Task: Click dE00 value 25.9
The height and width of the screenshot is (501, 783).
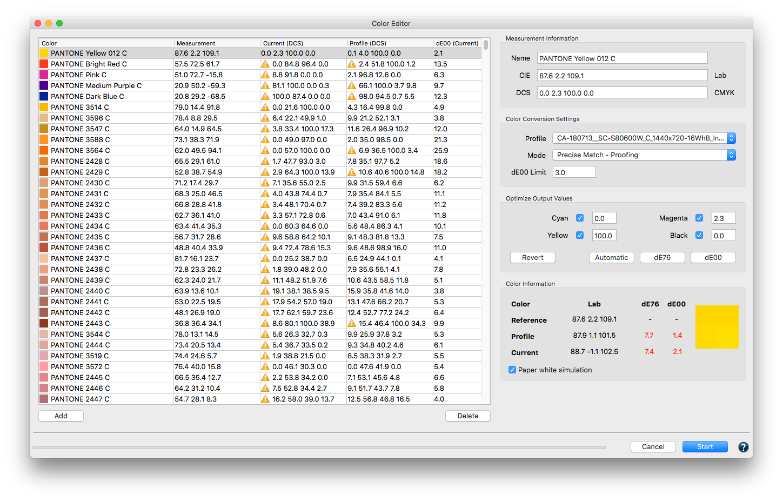Action: pyautogui.click(x=441, y=150)
